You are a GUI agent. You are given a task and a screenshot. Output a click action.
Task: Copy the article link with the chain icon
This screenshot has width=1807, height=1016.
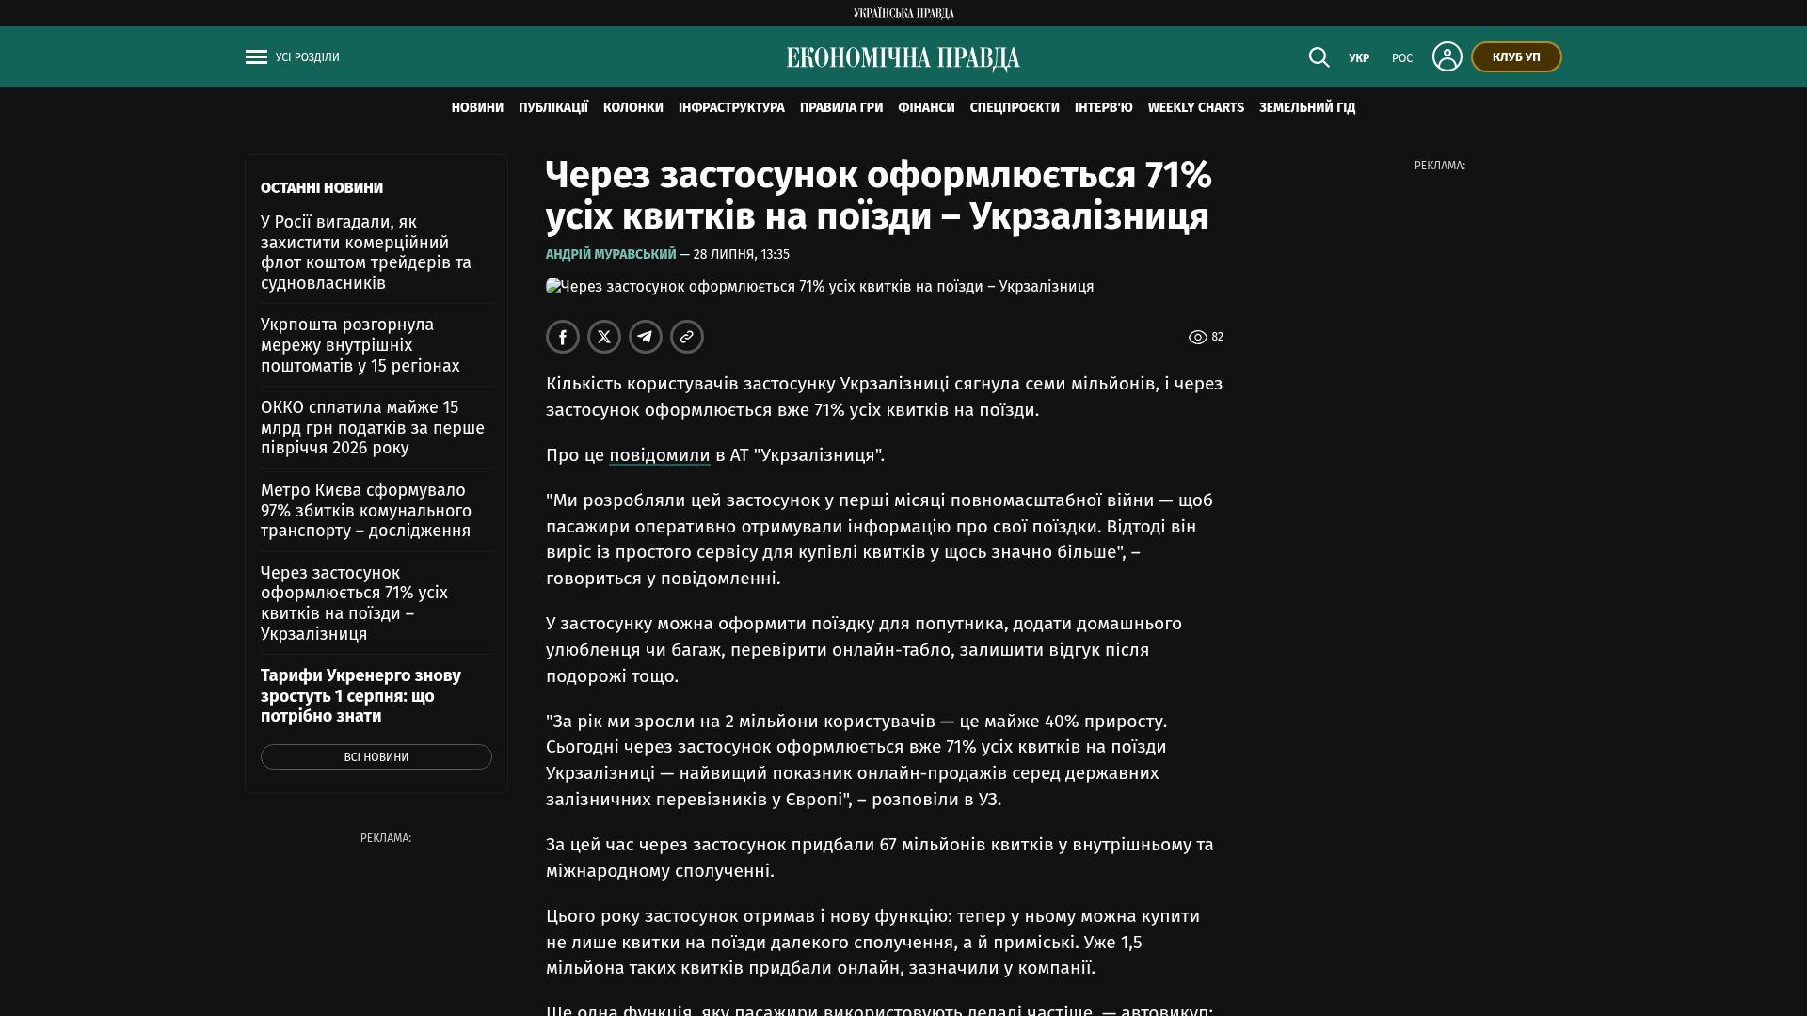coord(687,337)
